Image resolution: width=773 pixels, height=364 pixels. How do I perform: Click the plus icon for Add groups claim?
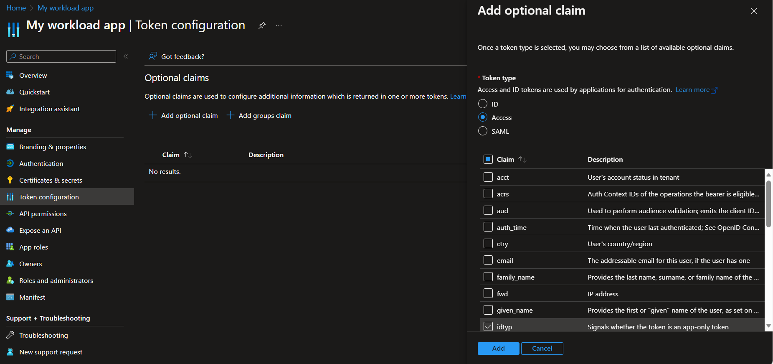tap(230, 115)
